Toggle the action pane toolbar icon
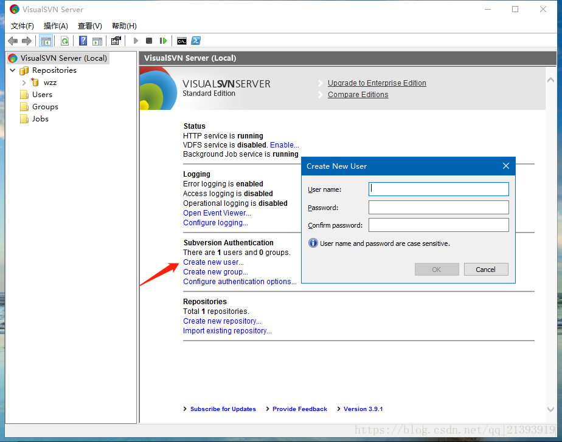562x442 pixels. point(97,41)
